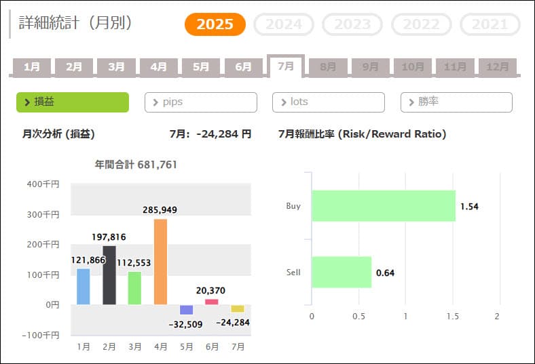This screenshot has height=364, width=535.
Task: Click the Buy axis label
Action: [x=293, y=206]
